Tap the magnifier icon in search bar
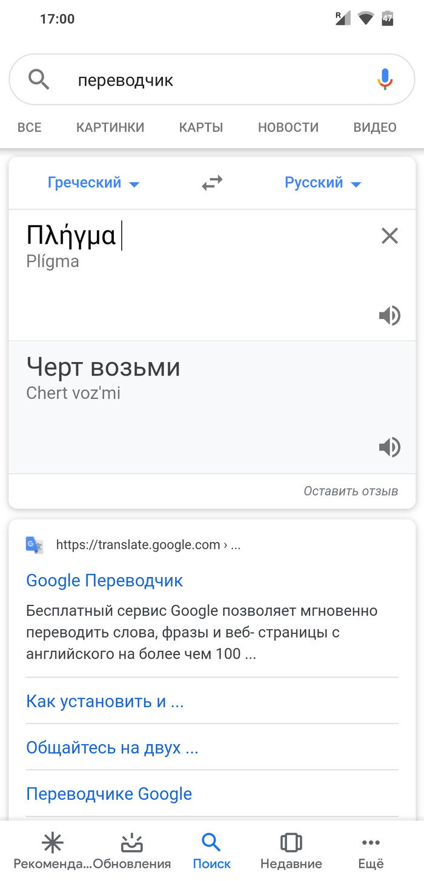This screenshot has width=424, height=881. pyautogui.click(x=39, y=79)
